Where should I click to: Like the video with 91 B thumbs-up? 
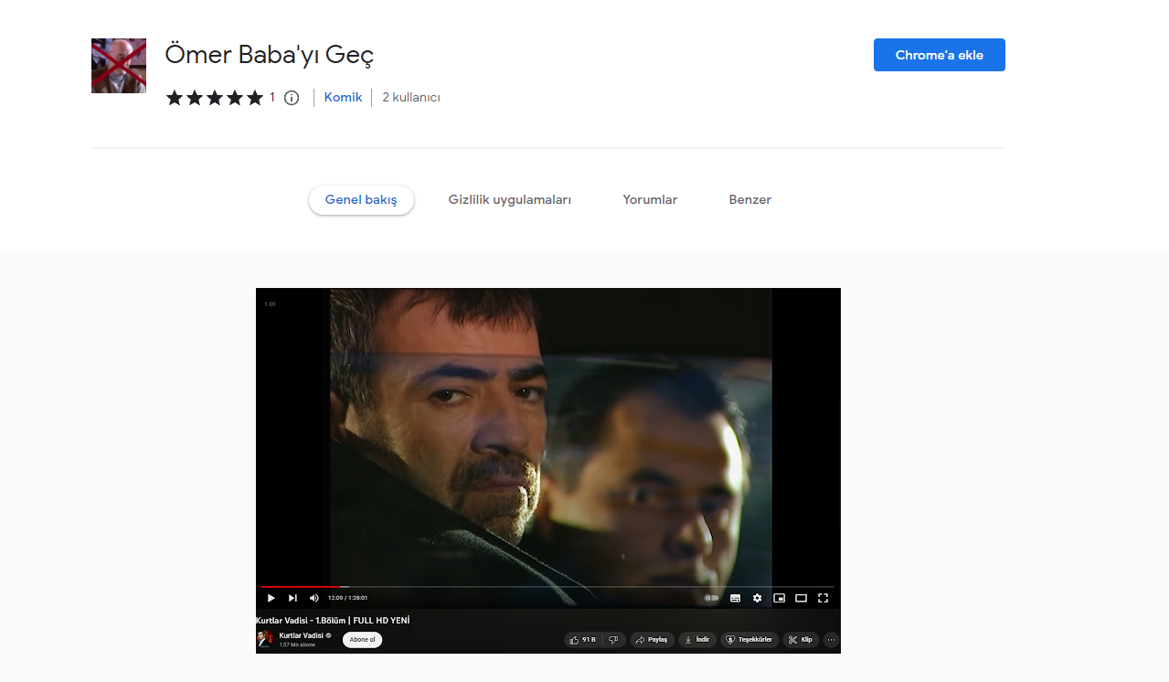[x=582, y=640]
